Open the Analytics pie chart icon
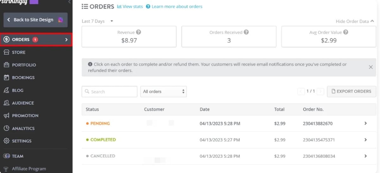Viewport: 380px width, 173px height. tap(6, 128)
